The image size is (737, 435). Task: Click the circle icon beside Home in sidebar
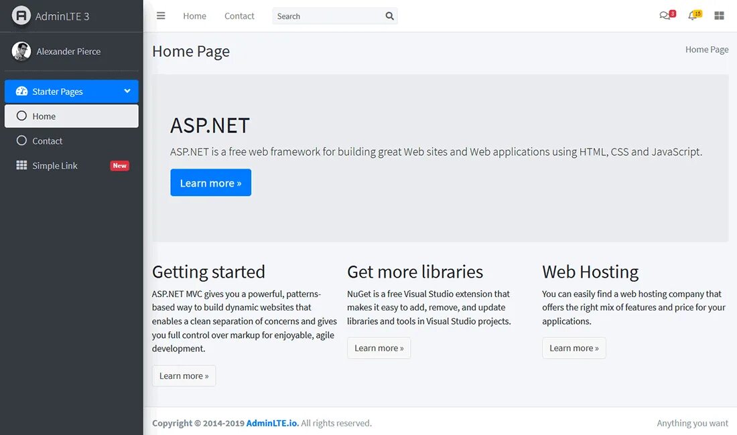pos(21,116)
